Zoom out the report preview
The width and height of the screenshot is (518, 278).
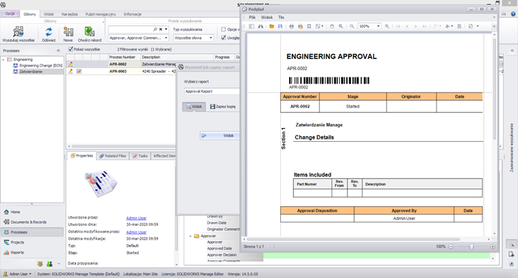click(351, 26)
